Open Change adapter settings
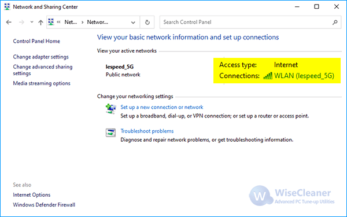 (x=40, y=57)
